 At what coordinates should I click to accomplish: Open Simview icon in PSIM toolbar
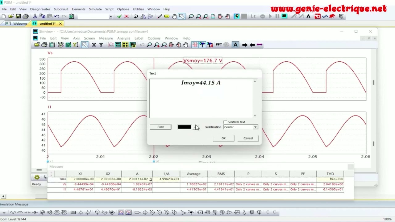tap(284, 16)
